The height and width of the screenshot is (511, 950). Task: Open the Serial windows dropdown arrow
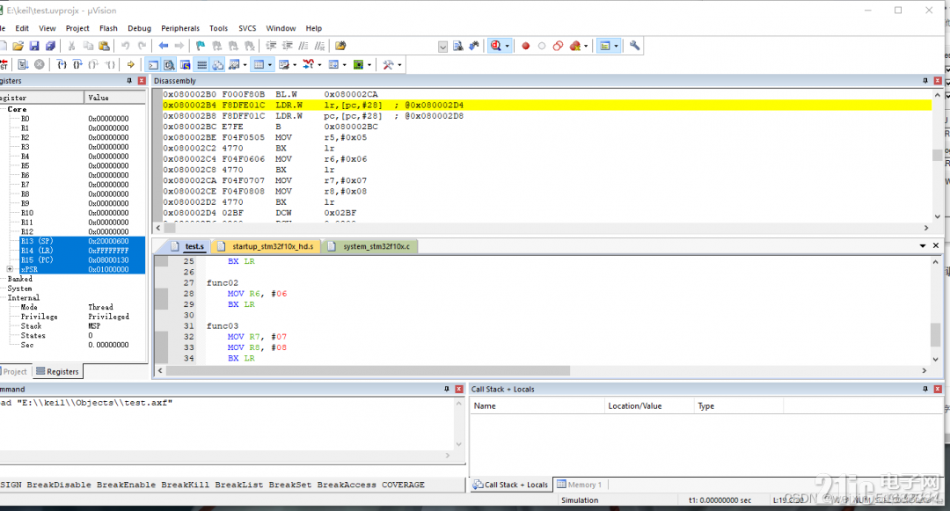tap(295, 65)
